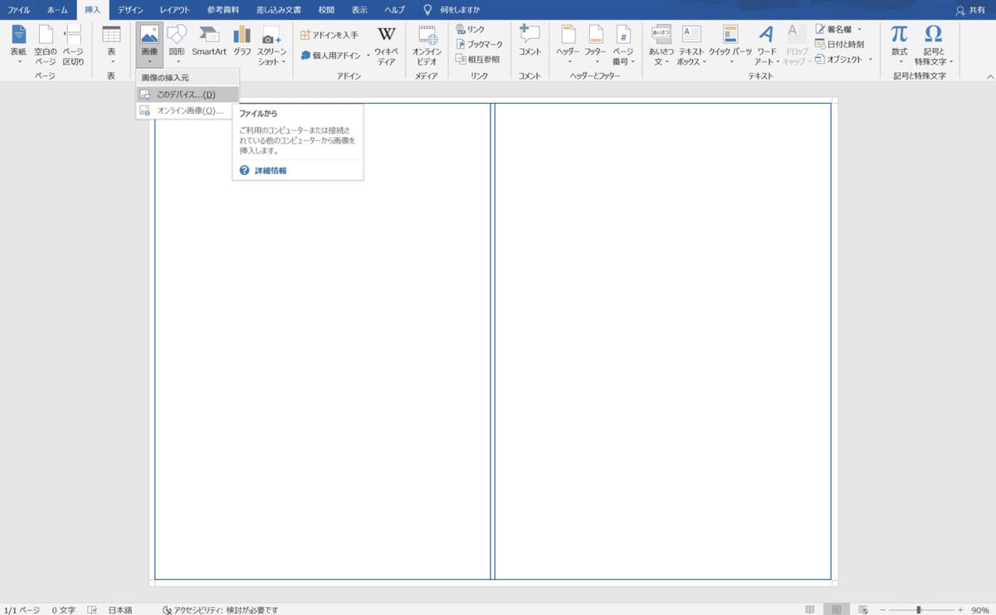Click the 共有 share button
The height and width of the screenshot is (615, 996).
(971, 10)
